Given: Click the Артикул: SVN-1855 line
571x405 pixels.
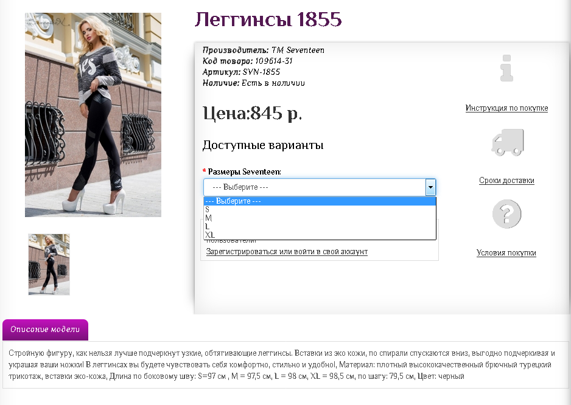Looking at the screenshot, I should (x=241, y=72).
